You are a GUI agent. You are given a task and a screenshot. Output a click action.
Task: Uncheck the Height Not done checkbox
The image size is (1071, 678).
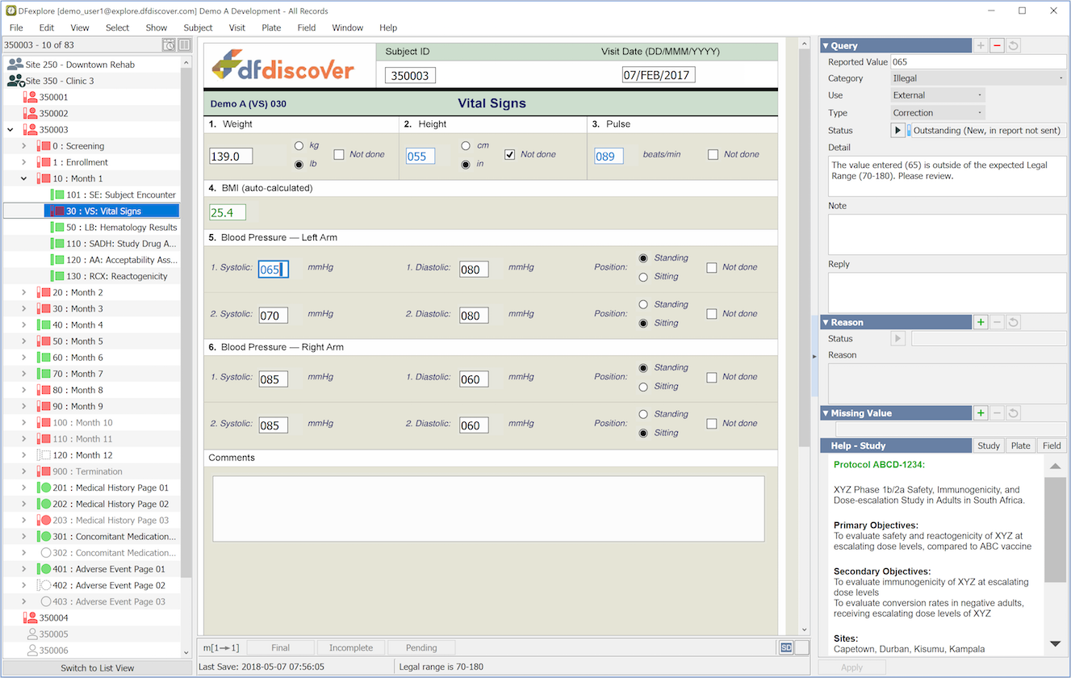pyautogui.click(x=510, y=154)
